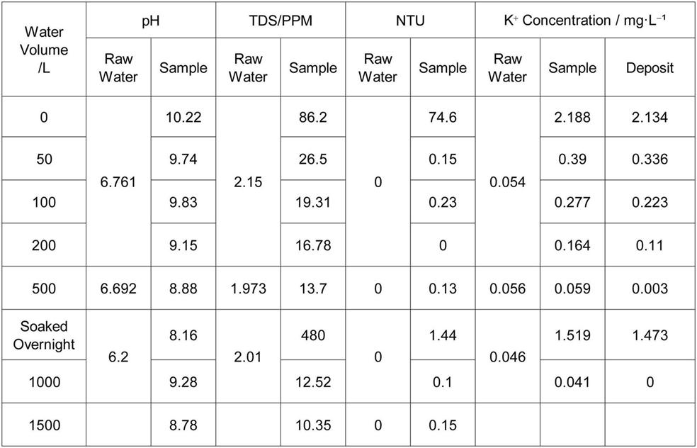
Task: Select the TDS sample cell 86.2
Action: (x=313, y=117)
